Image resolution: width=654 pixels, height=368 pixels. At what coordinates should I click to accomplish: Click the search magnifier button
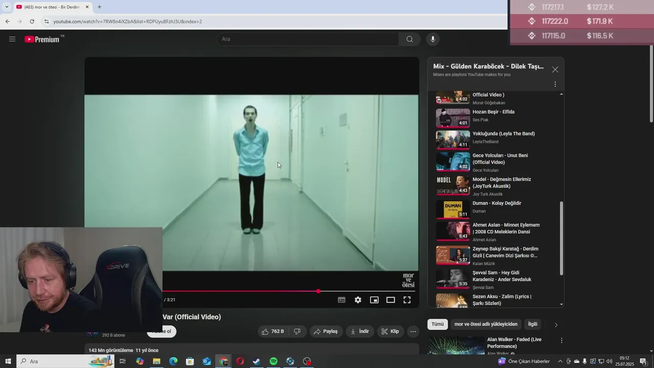click(x=410, y=39)
